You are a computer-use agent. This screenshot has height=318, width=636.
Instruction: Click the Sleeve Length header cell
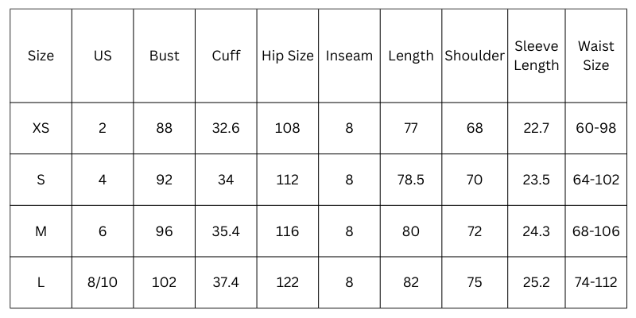[536, 56]
